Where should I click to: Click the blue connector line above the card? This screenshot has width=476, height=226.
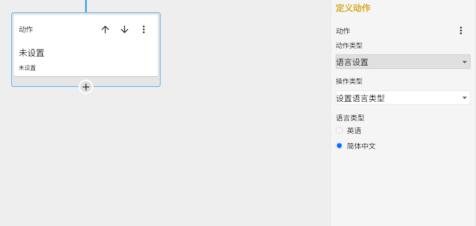coord(86,5)
